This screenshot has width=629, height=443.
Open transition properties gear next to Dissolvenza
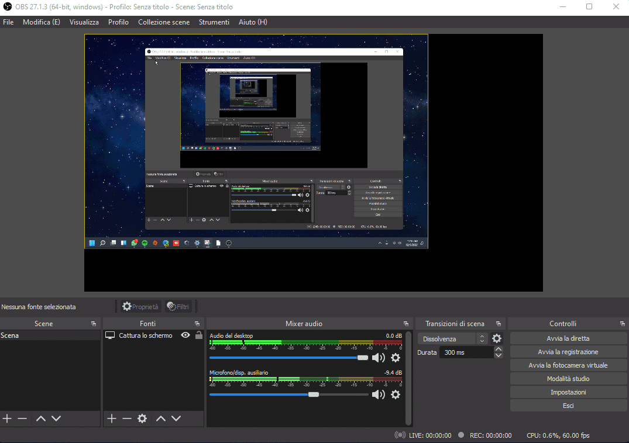(x=497, y=338)
